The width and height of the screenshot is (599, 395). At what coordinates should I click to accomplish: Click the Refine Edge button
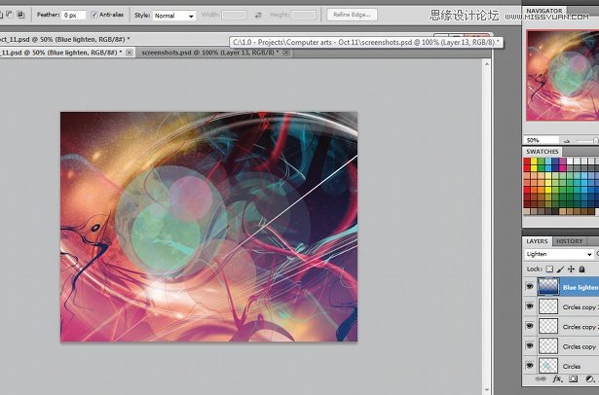click(x=353, y=16)
